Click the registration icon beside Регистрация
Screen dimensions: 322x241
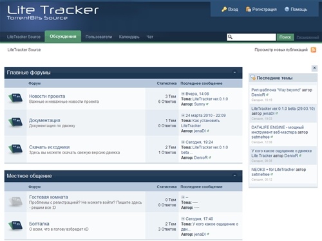tap(249, 9)
